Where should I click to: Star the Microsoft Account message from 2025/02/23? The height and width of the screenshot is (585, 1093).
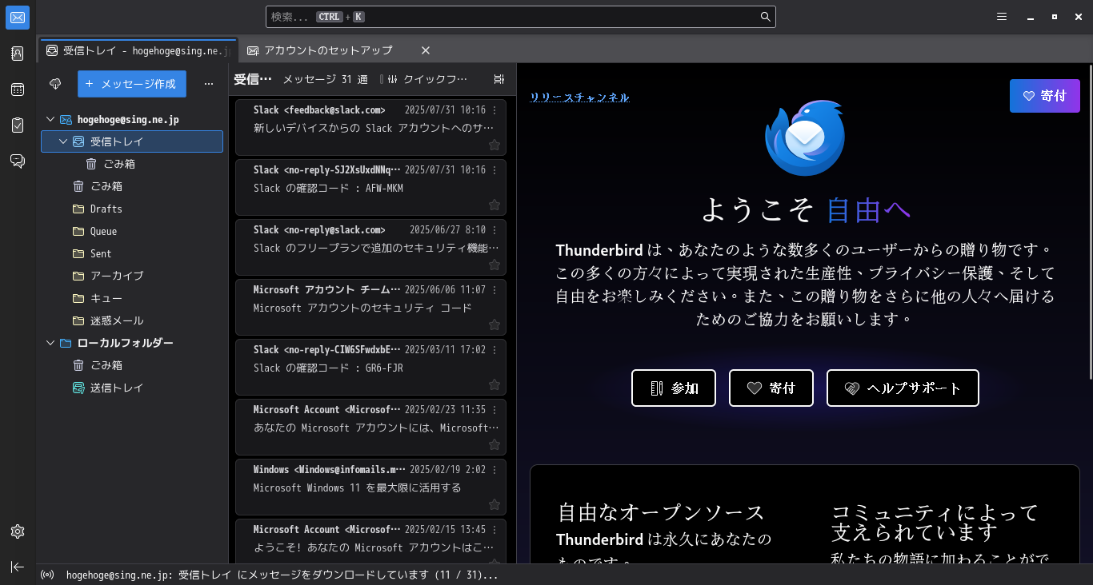pos(494,444)
